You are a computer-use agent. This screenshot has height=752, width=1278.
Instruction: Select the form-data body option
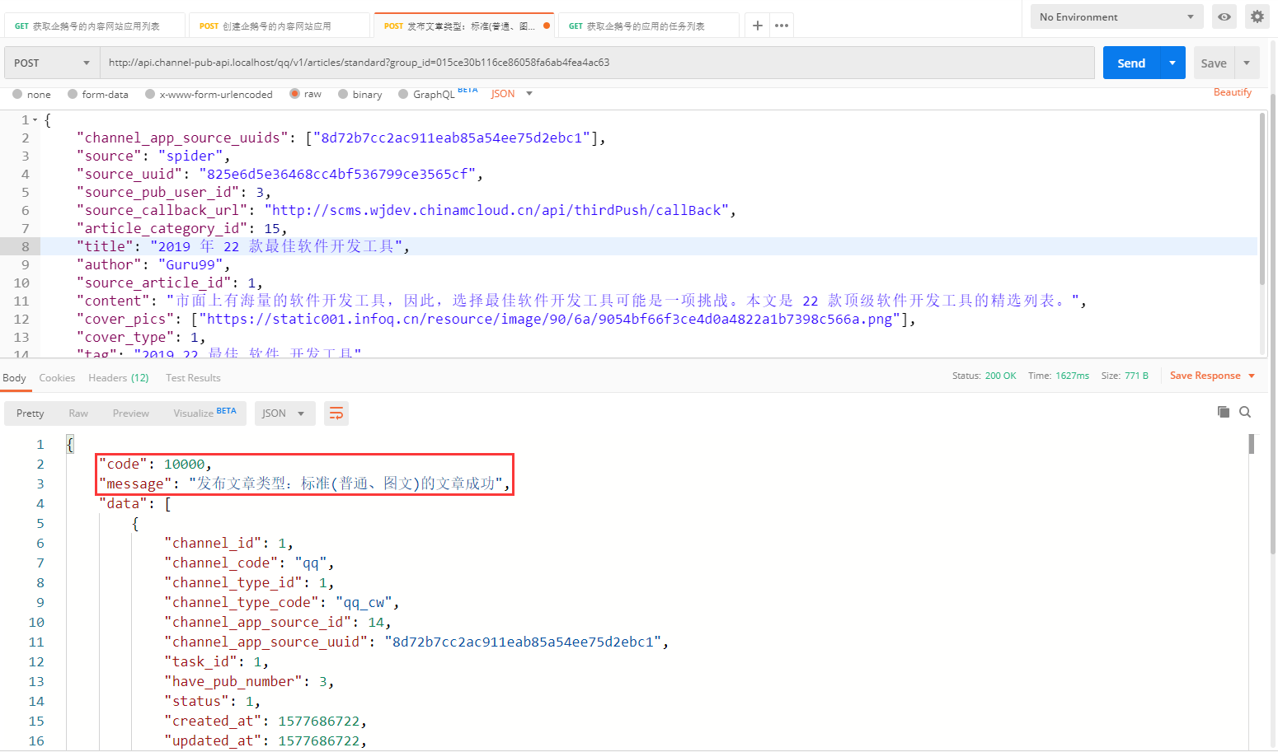click(x=73, y=94)
